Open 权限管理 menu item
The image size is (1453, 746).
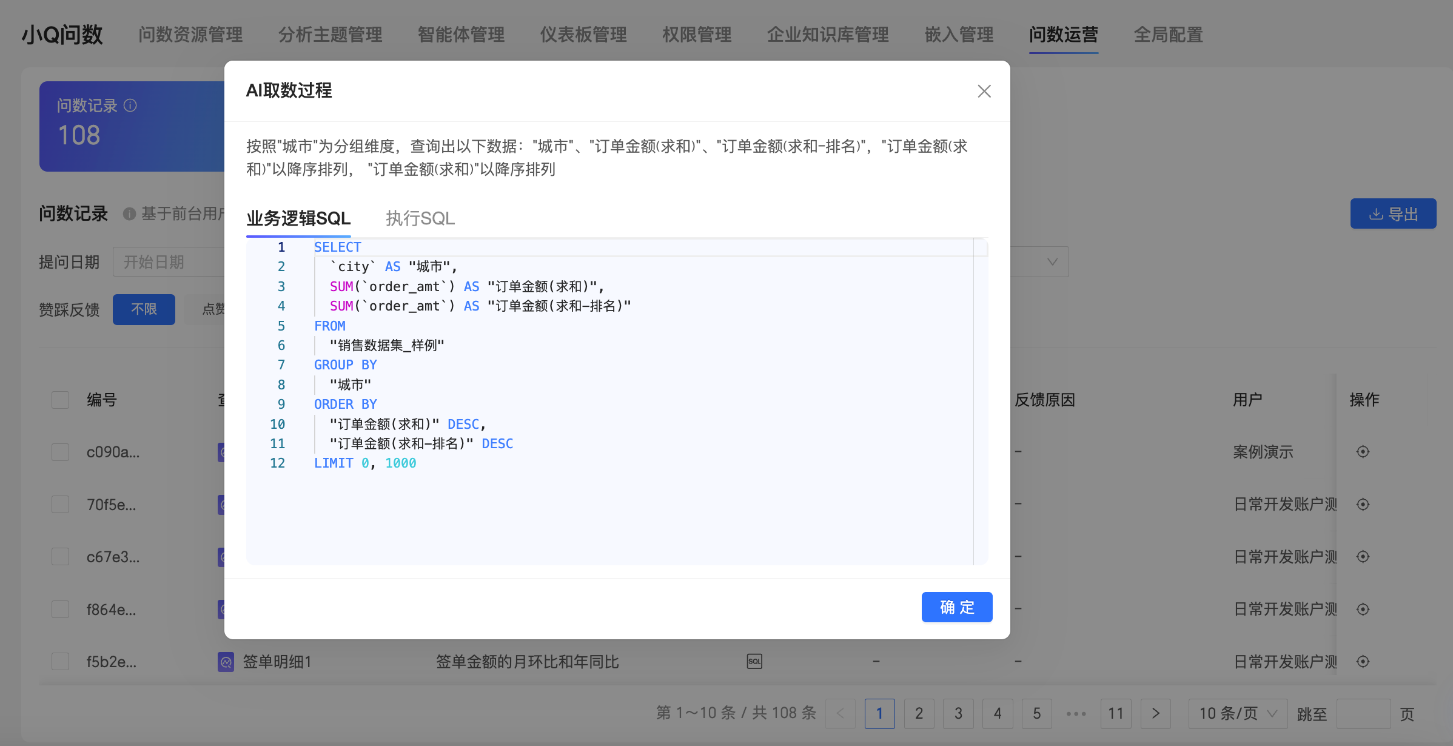[697, 35]
